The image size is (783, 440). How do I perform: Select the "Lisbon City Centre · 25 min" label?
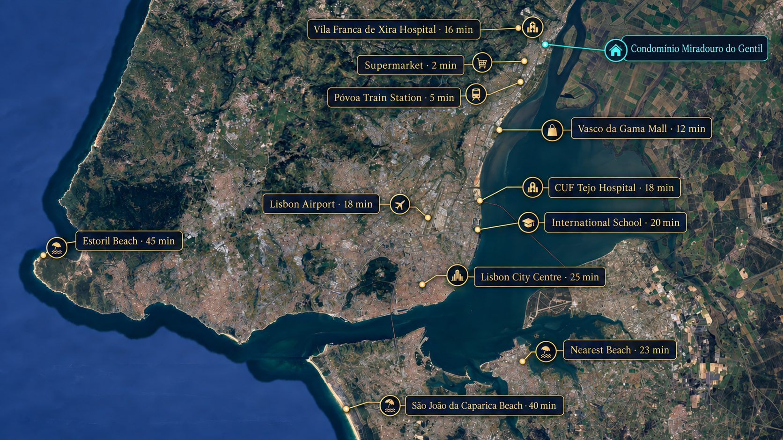pos(539,277)
